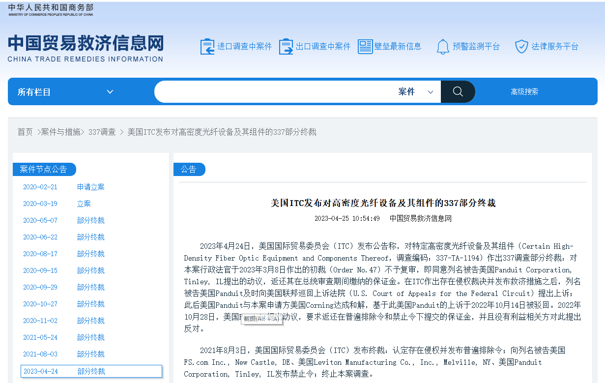Open 壁垒最新信息 link
Image resolution: width=605 pixels, height=383 pixels.
click(398, 47)
